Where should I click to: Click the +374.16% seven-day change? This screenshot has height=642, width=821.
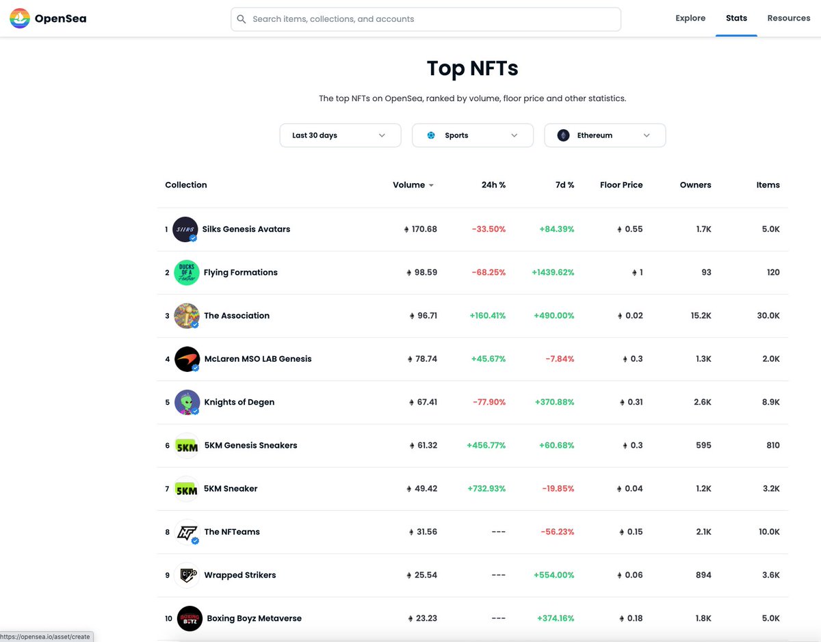tap(556, 618)
